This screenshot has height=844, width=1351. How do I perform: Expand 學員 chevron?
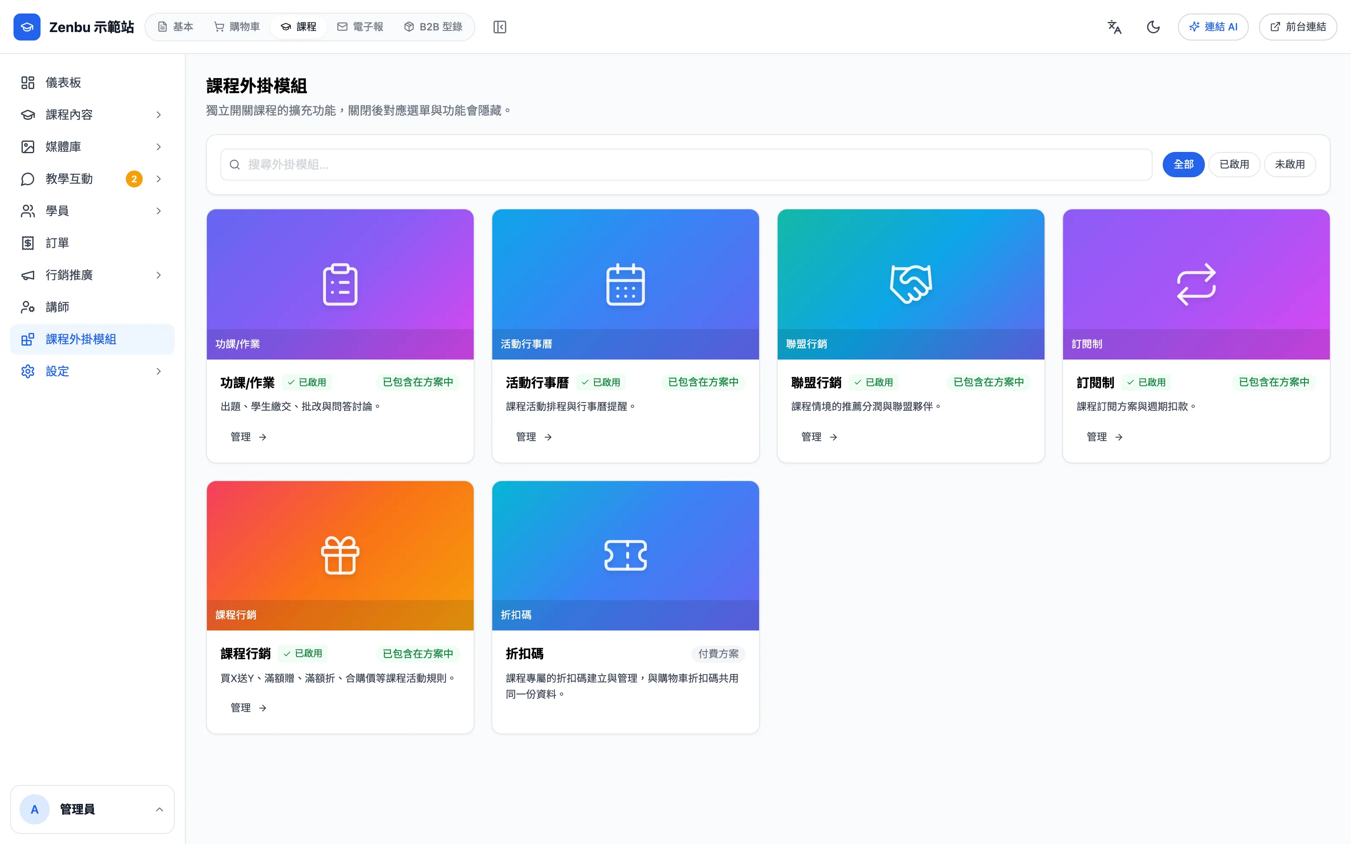(x=159, y=211)
